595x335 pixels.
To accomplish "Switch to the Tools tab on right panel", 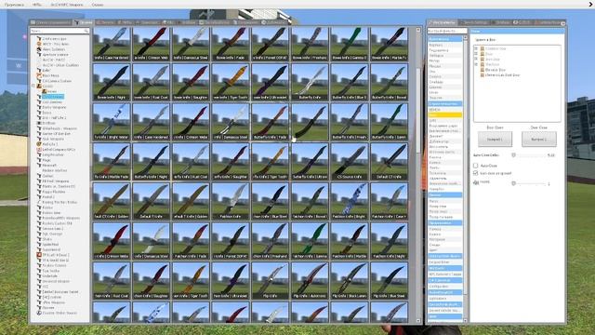I will point(443,22).
